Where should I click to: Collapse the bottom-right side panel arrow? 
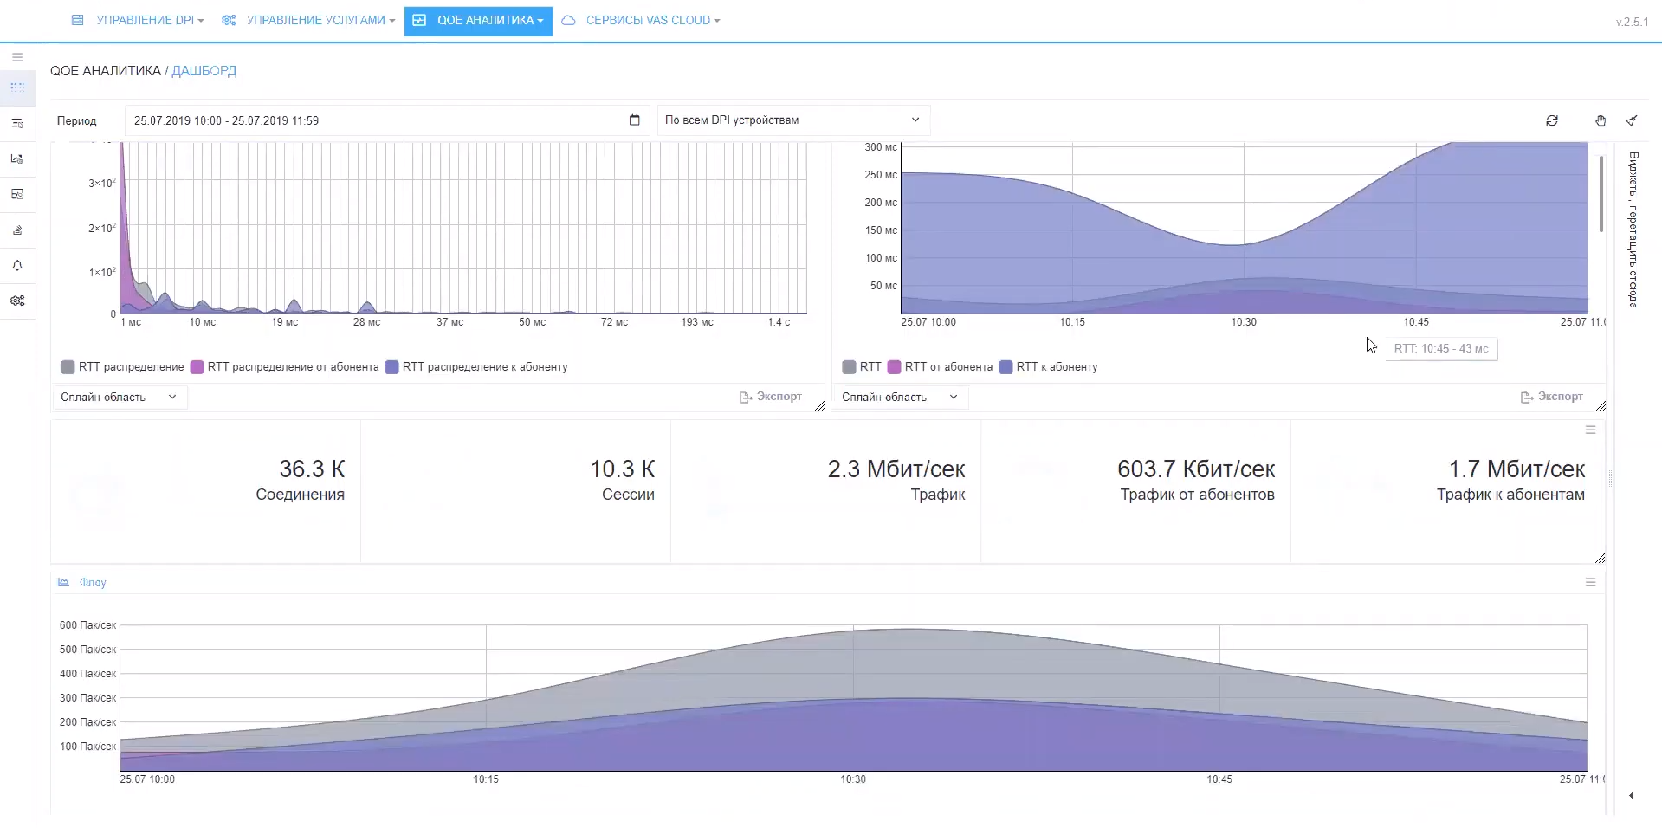pyautogui.click(x=1631, y=795)
